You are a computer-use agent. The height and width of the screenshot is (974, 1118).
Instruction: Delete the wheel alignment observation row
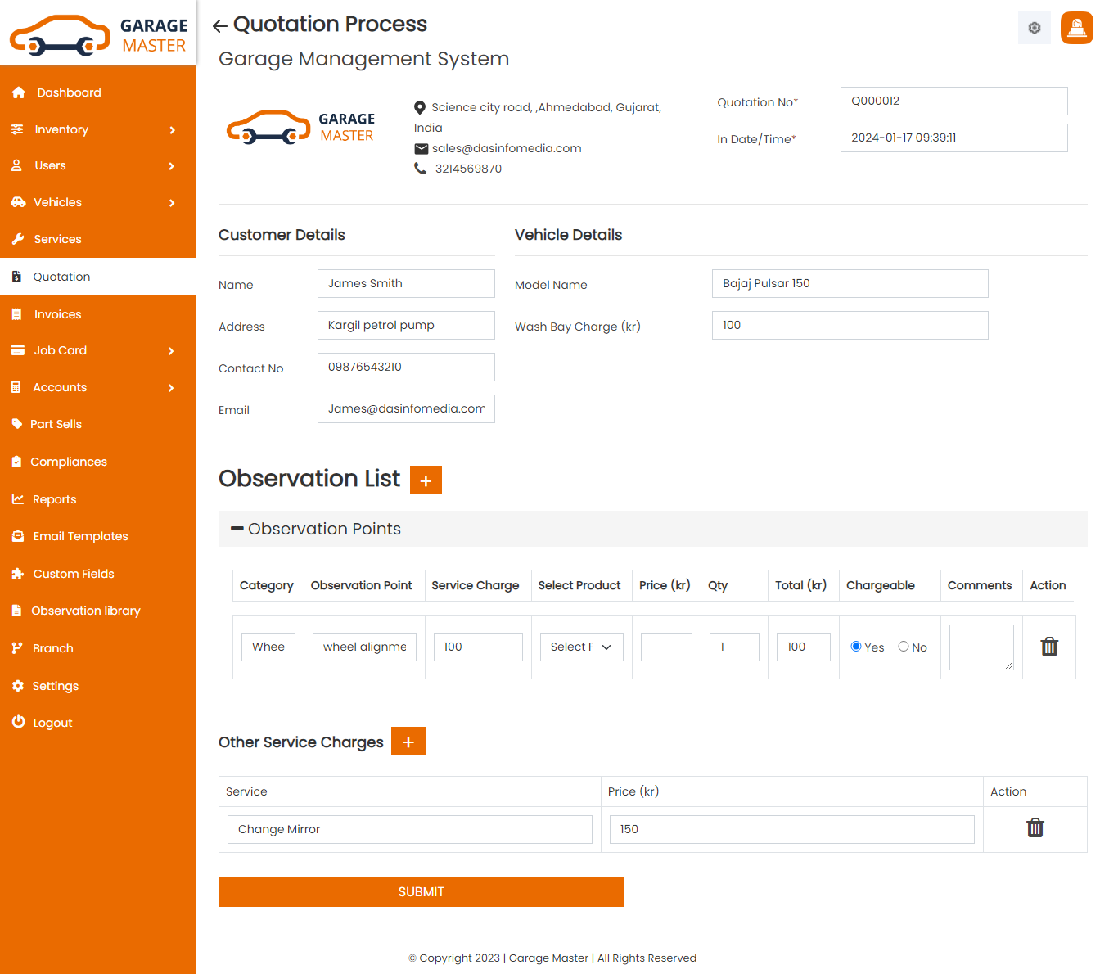click(1048, 647)
